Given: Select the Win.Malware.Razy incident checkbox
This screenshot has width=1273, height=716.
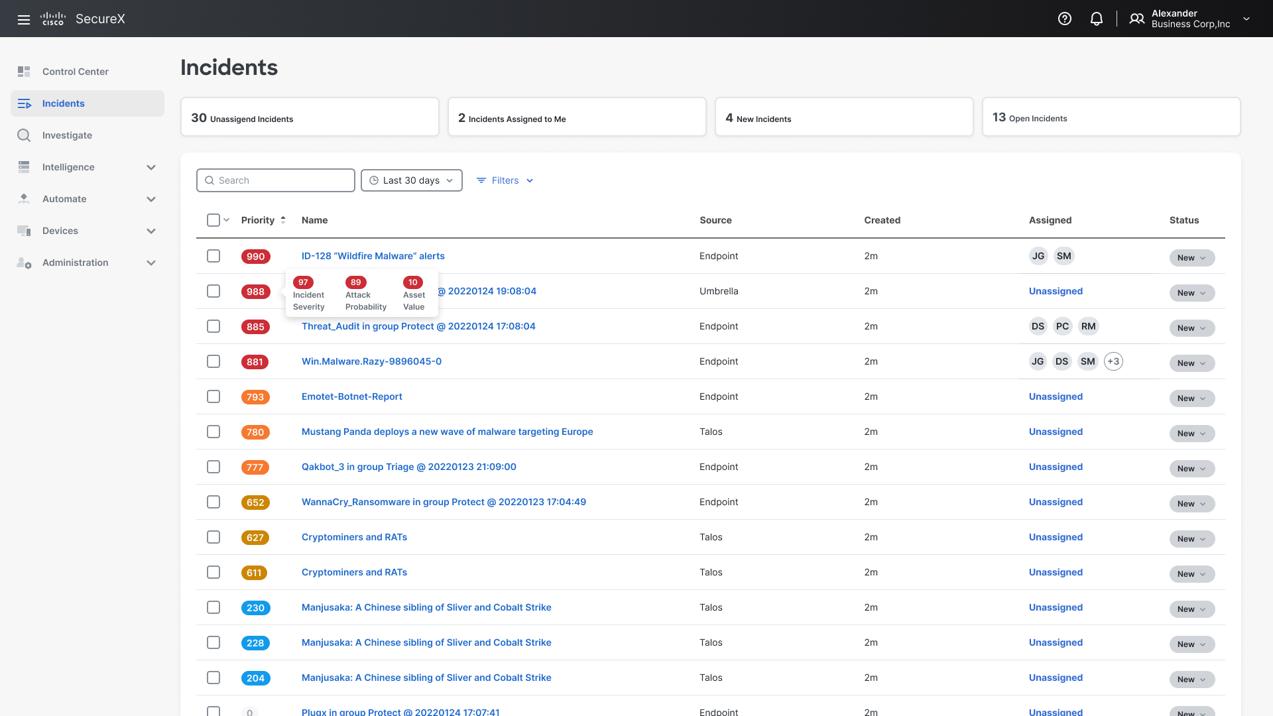Looking at the screenshot, I should tap(213, 361).
